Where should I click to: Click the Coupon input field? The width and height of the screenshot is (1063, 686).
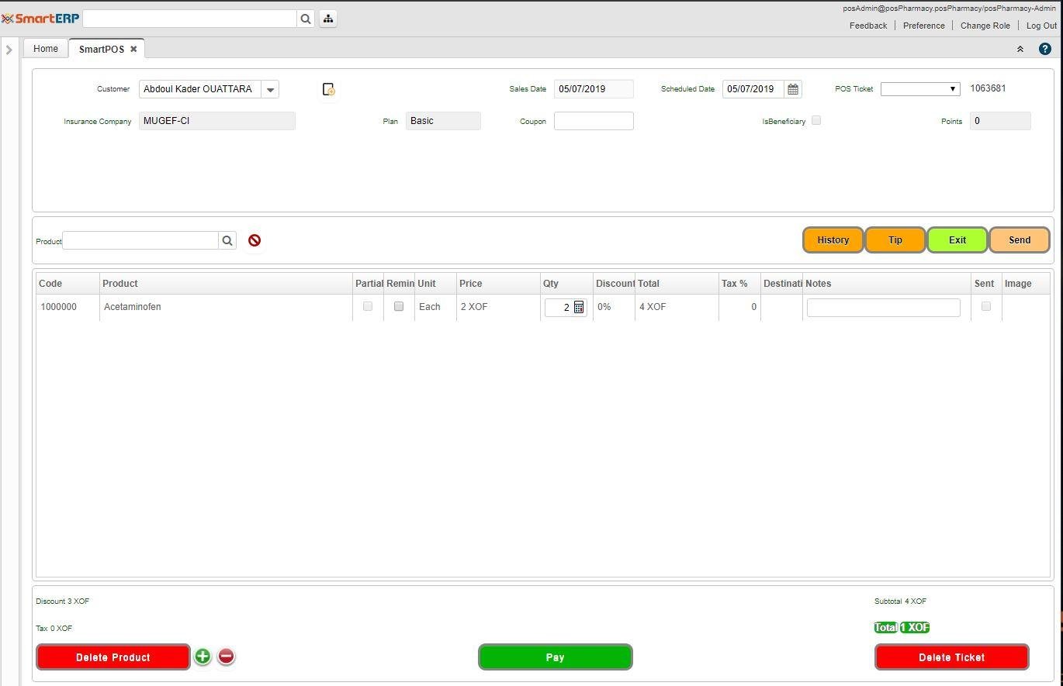[594, 121]
